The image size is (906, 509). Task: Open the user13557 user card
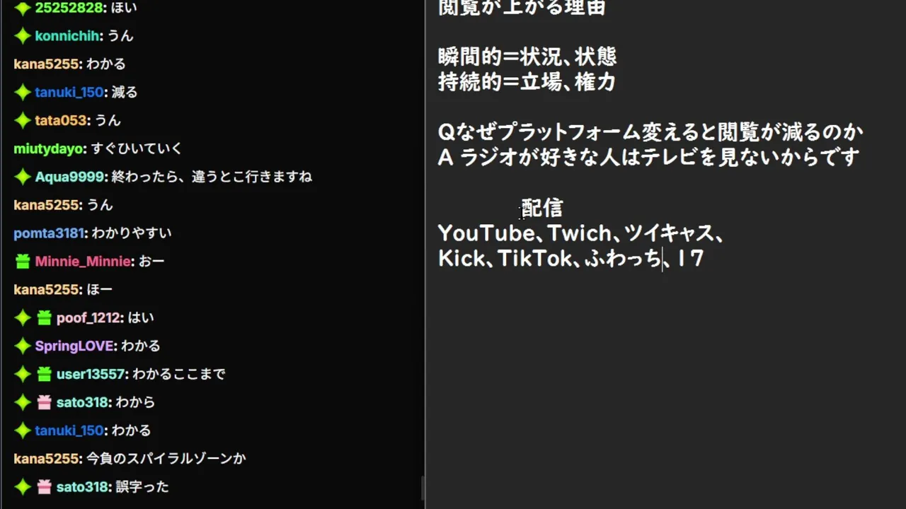point(91,374)
